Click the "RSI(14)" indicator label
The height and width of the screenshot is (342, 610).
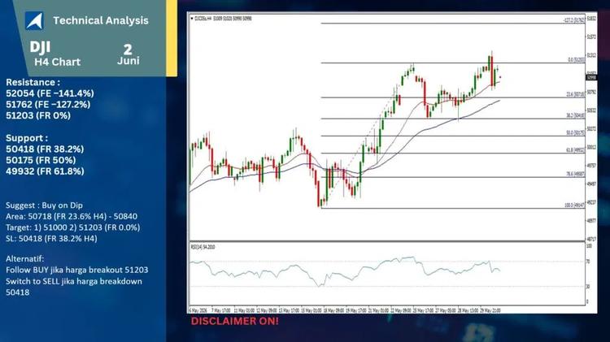click(203, 247)
